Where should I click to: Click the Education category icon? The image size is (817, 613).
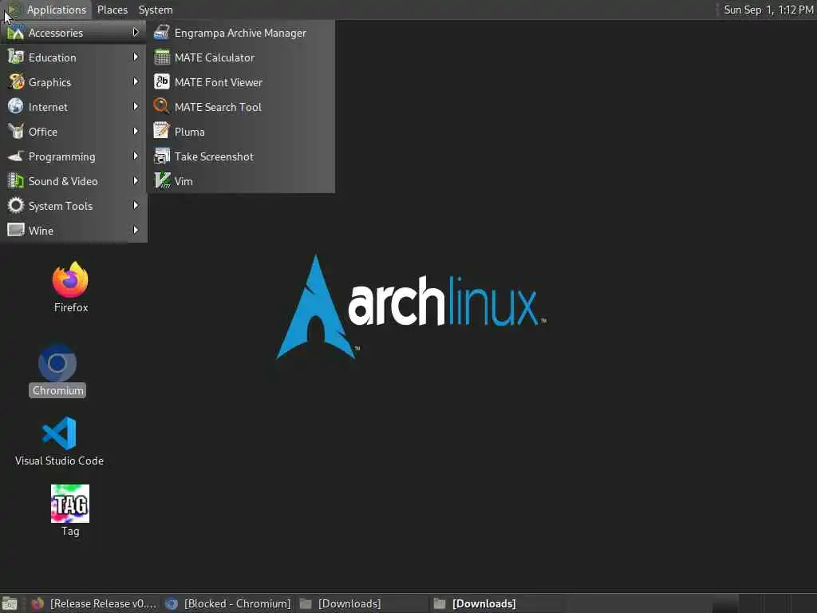click(x=16, y=57)
